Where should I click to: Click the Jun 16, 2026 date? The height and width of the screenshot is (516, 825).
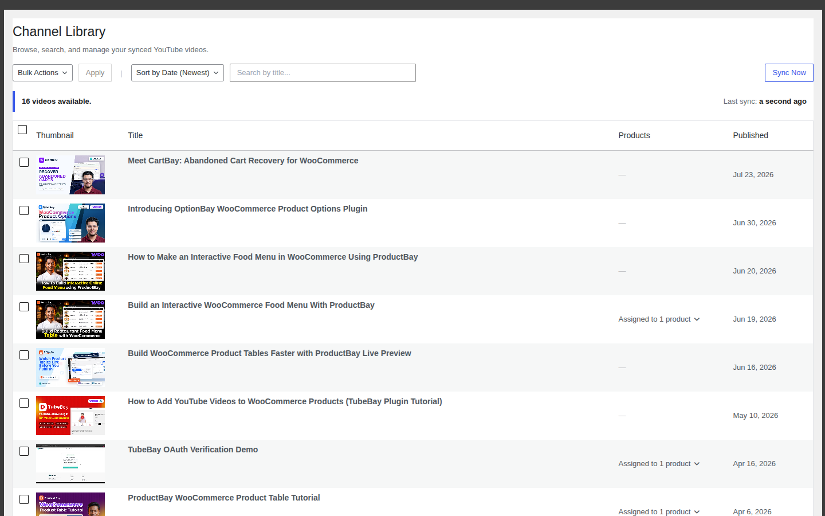(x=755, y=368)
